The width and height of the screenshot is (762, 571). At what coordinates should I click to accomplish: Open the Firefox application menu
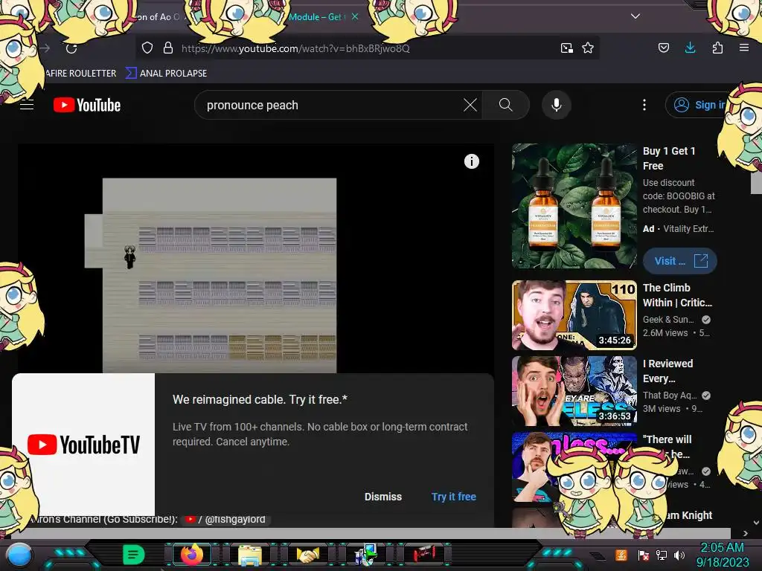pyautogui.click(x=744, y=48)
